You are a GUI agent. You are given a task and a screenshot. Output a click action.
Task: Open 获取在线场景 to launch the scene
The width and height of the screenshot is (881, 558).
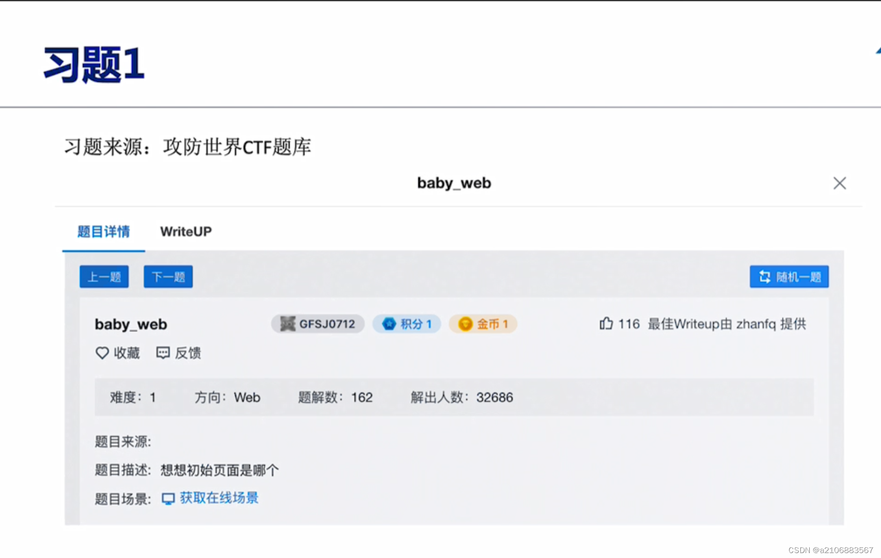pyautogui.click(x=219, y=498)
